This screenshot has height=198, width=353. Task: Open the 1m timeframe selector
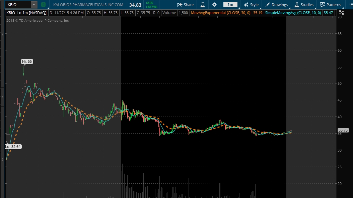click(x=230, y=4)
